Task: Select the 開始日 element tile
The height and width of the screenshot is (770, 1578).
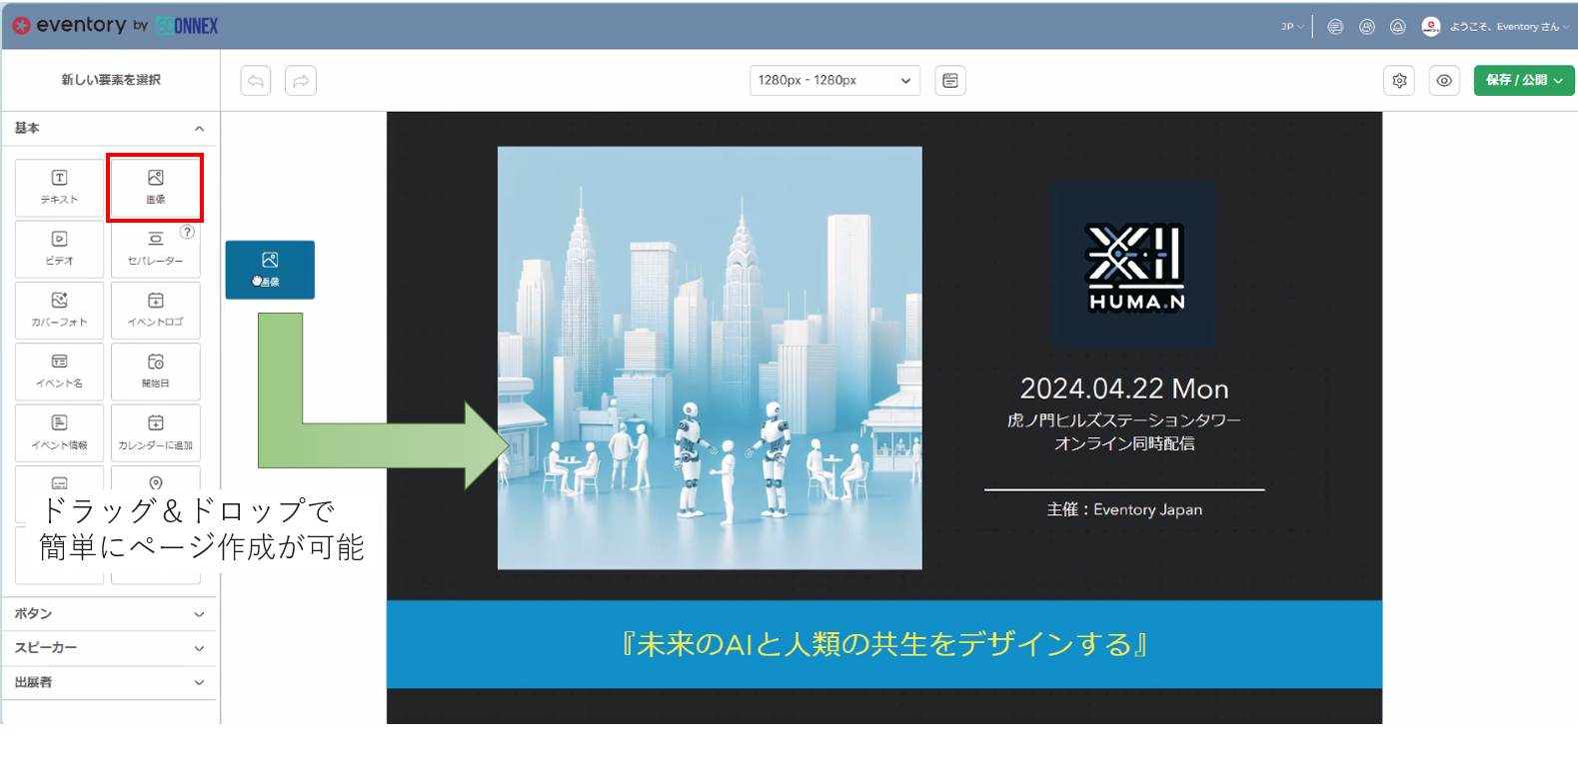Action: pyautogui.click(x=155, y=372)
